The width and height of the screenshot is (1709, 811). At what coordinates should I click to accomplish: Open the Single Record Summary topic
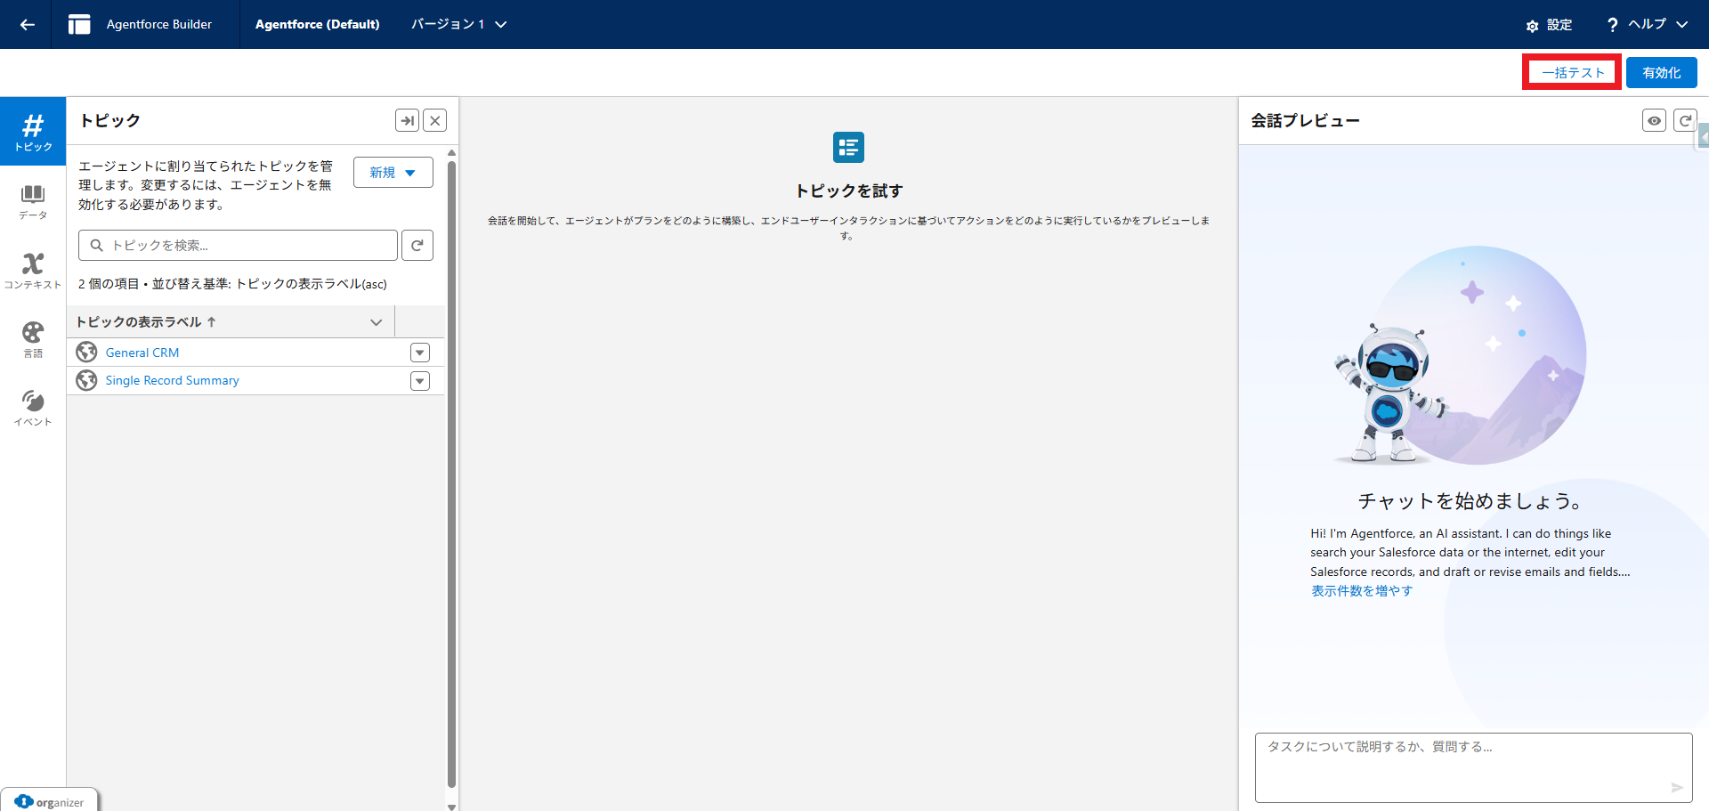point(172,380)
